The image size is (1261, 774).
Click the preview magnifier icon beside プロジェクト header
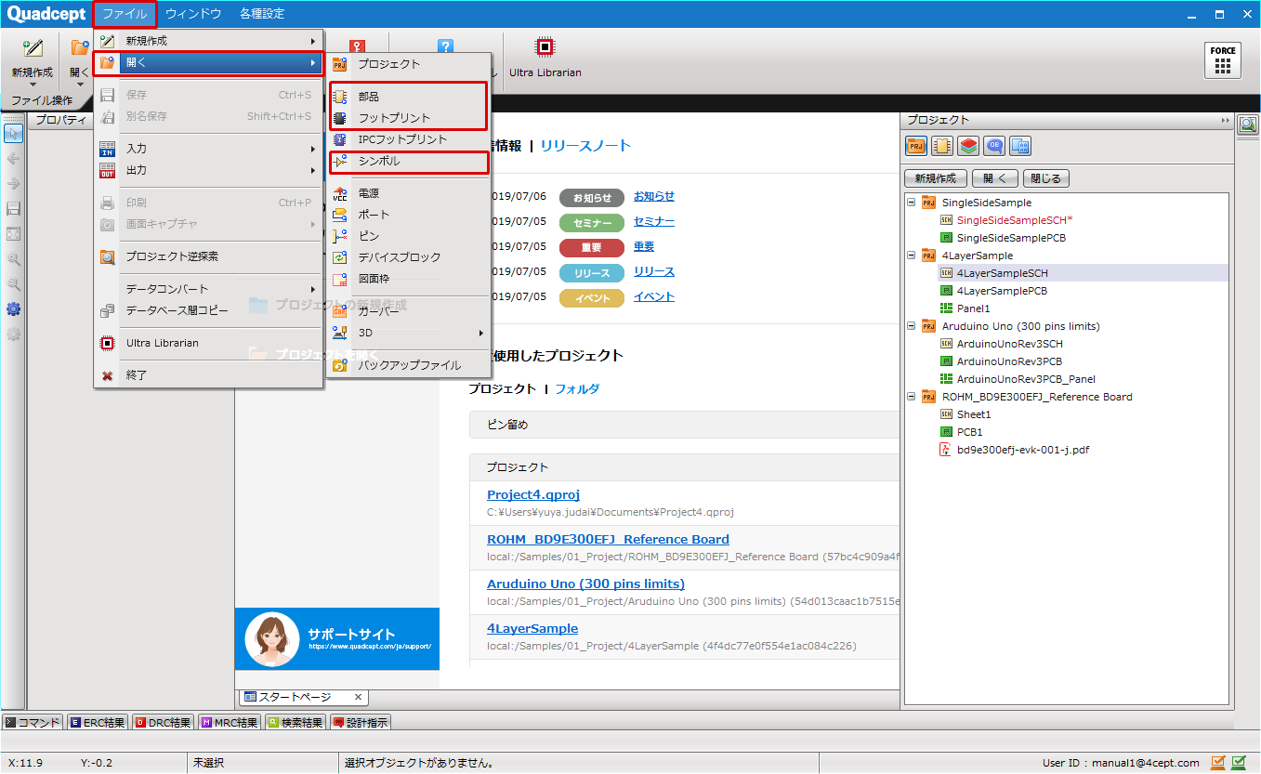(1248, 125)
